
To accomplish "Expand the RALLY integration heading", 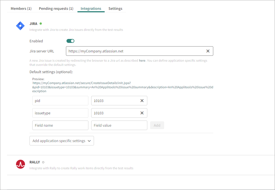I will point(35,162).
